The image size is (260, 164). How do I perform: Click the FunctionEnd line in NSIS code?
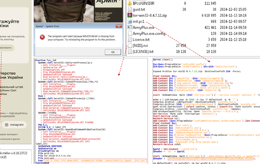pyautogui.click(x=42, y=163)
